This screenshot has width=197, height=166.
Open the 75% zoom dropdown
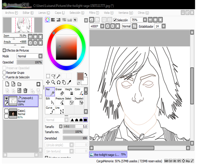(x=145, y=20)
